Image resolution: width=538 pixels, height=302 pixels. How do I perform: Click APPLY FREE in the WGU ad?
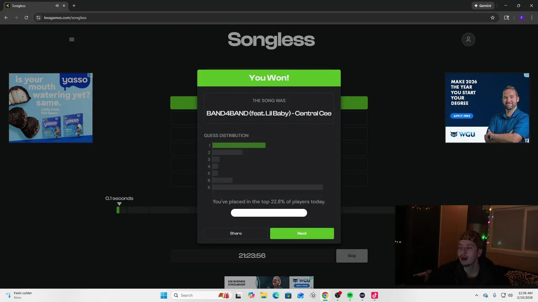462,116
